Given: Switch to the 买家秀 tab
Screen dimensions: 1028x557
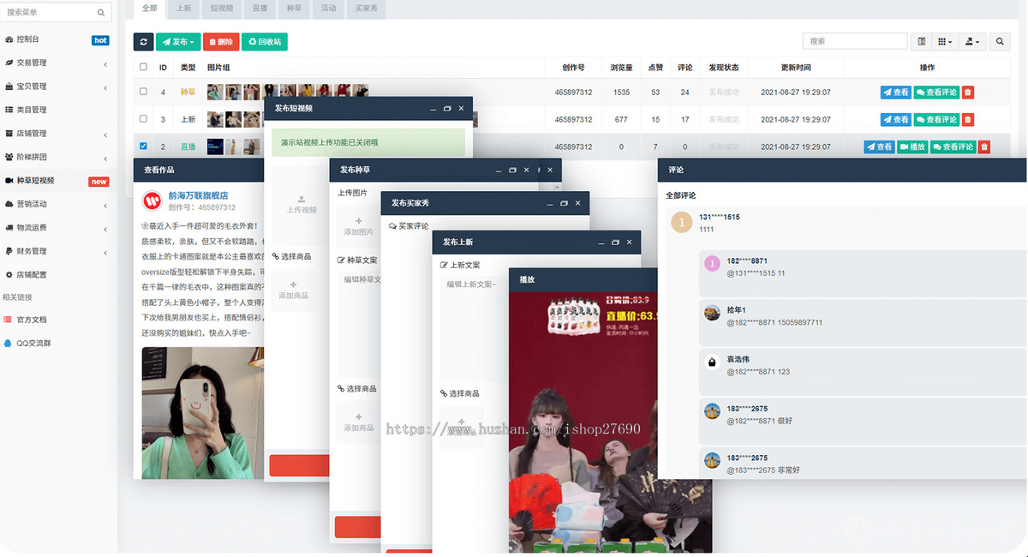Looking at the screenshot, I should click(x=367, y=9).
